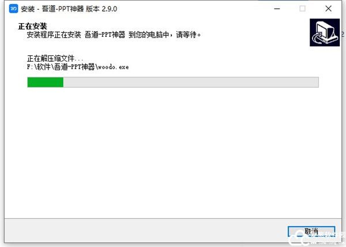Cancel installation with the 取消 button
346x247 pixels.
coord(311,231)
